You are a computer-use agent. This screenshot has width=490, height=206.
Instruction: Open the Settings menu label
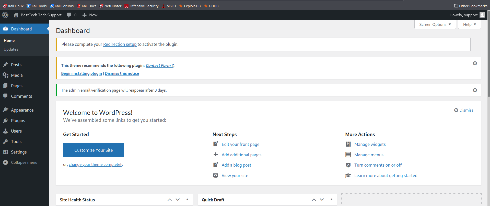pyautogui.click(x=19, y=152)
